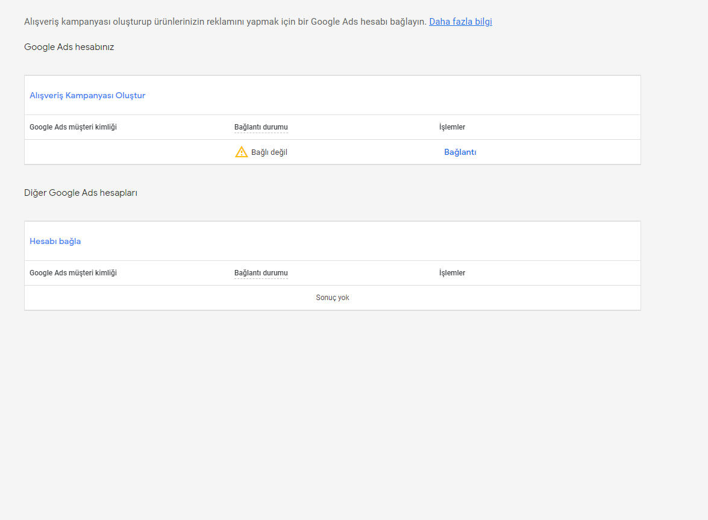Click 'İşlemler' header in first table
The height and width of the screenshot is (520, 708).
(452, 127)
